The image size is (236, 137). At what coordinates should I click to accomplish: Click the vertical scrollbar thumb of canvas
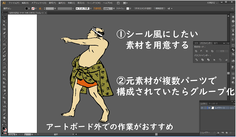[x=228, y=73]
